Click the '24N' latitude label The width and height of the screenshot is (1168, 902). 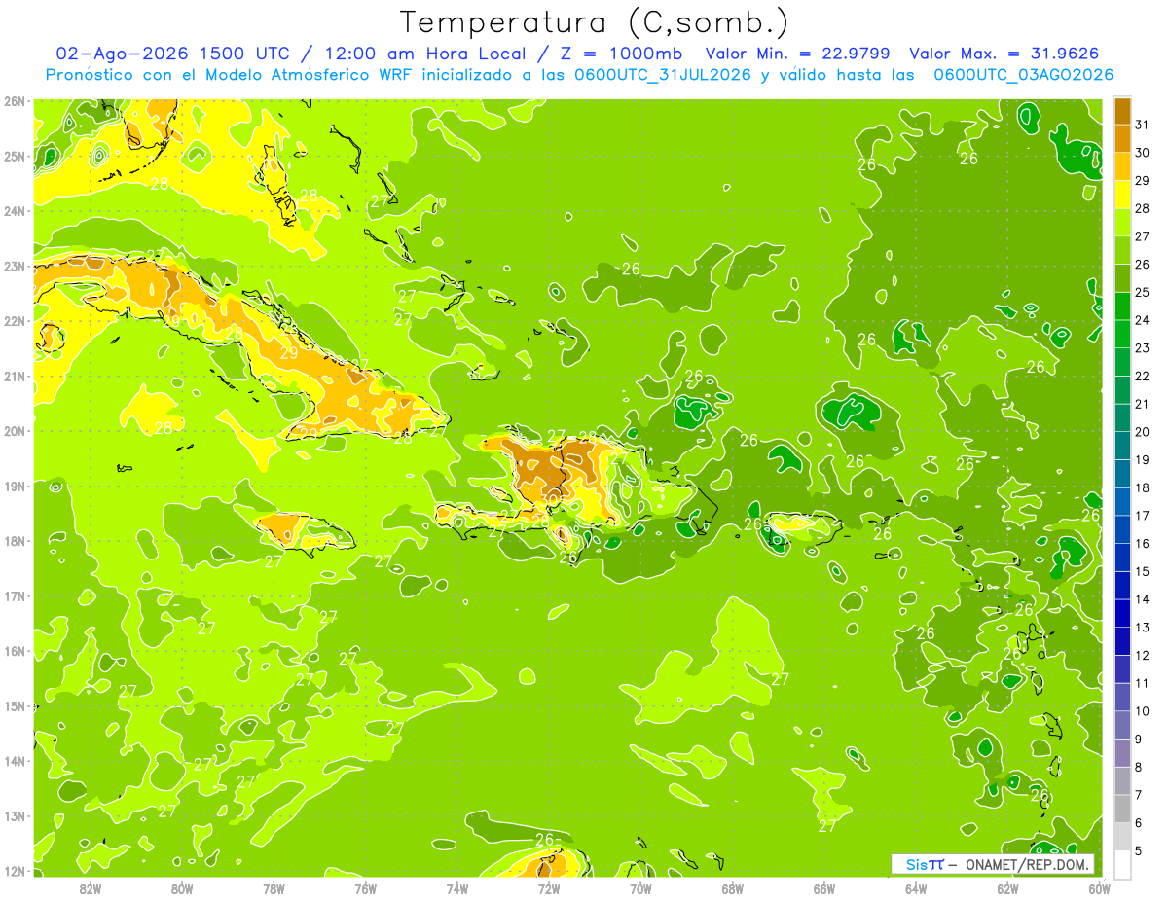click(x=14, y=211)
